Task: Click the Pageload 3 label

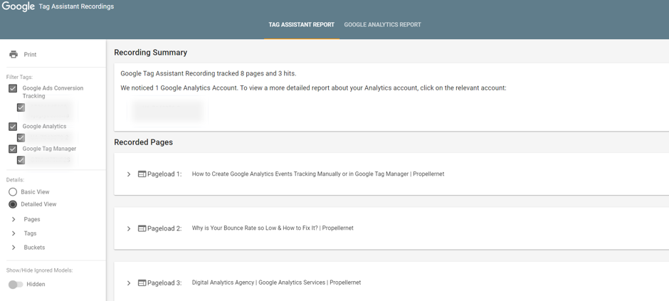Action: (164, 283)
